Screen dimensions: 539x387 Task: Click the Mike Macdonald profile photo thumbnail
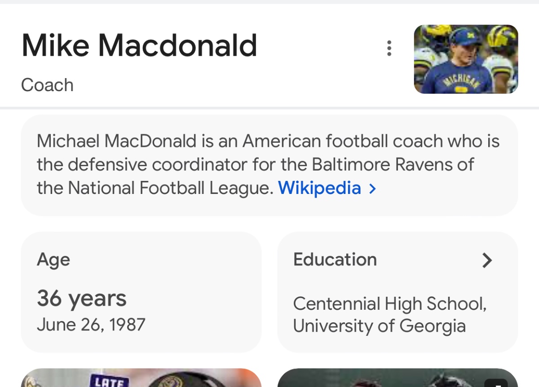[x=466, y=59]
